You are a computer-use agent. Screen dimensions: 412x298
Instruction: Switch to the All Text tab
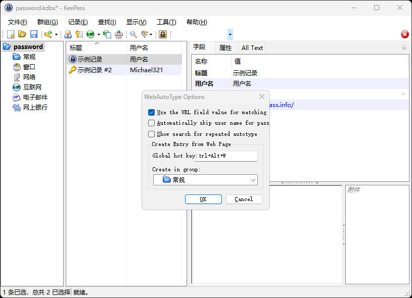(252, 48)
